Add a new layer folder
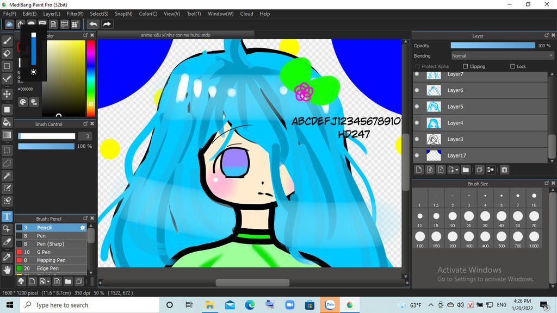Screen dimensions: 557x313 point(466,170)
